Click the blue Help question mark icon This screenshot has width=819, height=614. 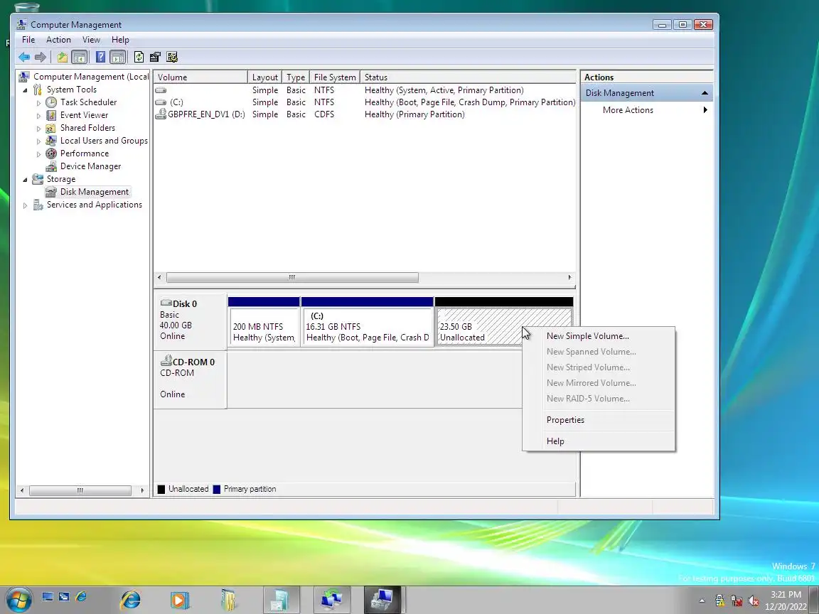click(x=100, y=58)
